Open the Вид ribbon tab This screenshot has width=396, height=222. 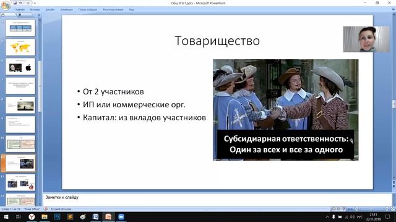[x=131, y=10]
